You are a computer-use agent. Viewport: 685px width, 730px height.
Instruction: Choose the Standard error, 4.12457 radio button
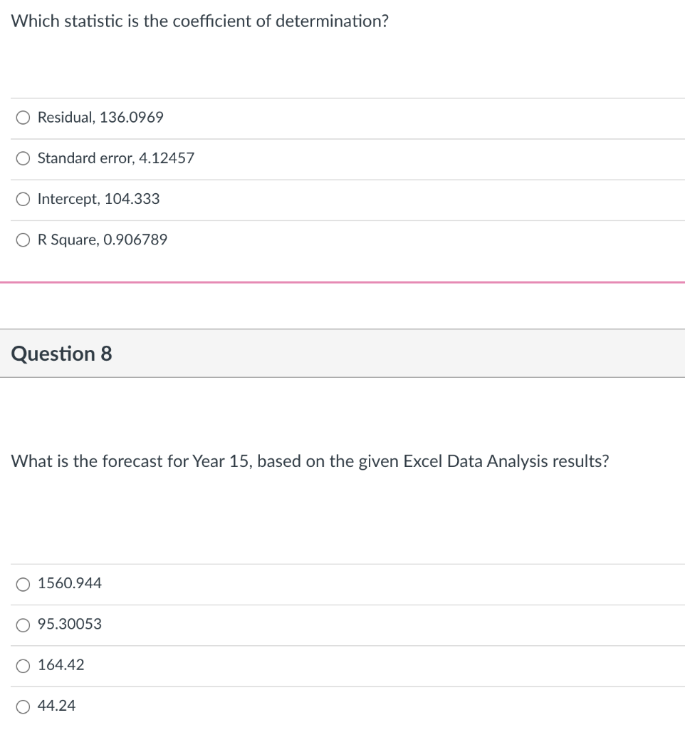coord(23,158)
